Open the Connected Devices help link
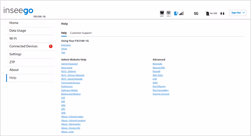251x136 pixels. (71, 83)
